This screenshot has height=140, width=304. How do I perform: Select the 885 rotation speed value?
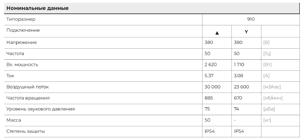point(209,98)
